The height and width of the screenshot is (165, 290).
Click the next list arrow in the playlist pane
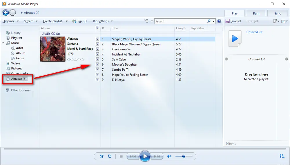(x=287, y=59)
